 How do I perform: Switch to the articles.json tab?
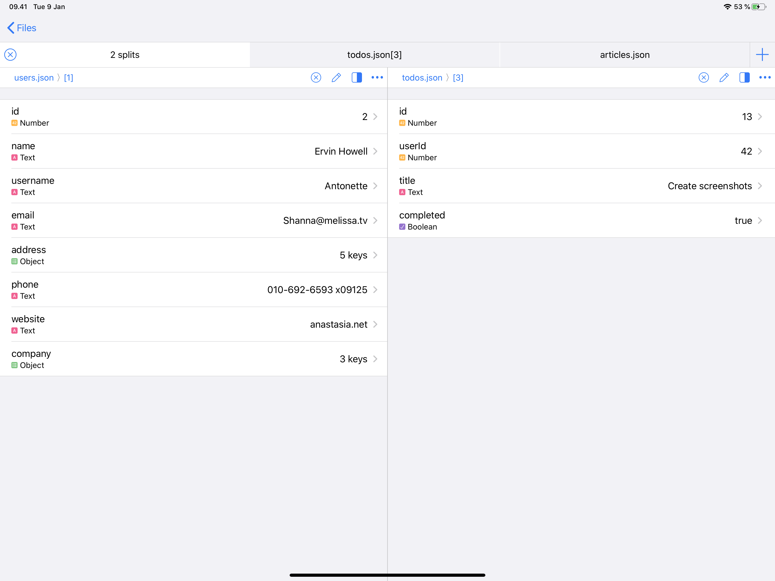pos(624,55)
